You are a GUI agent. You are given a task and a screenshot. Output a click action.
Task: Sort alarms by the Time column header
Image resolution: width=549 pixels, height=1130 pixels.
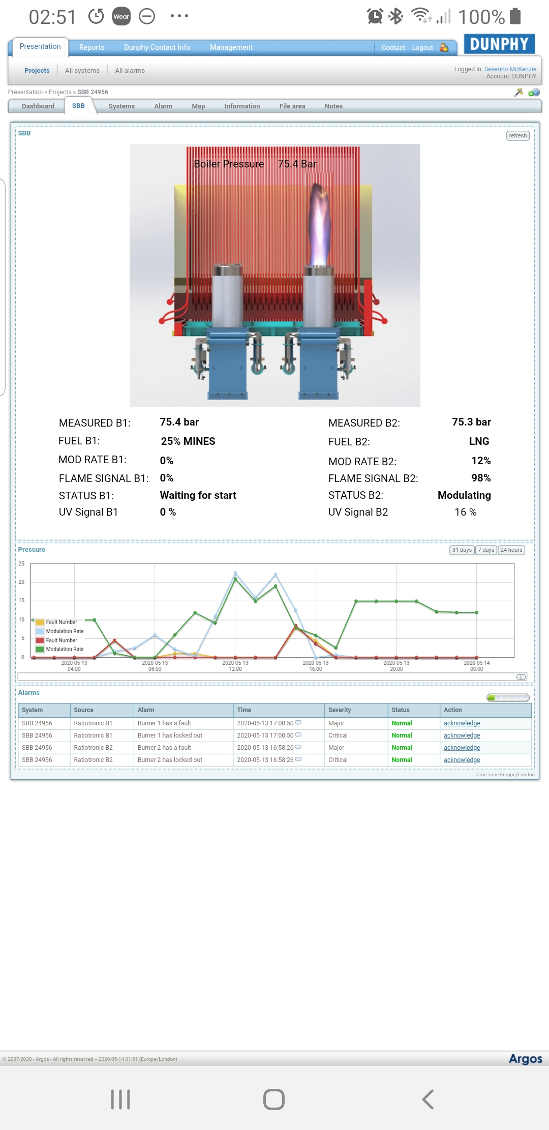pos(279,710)
